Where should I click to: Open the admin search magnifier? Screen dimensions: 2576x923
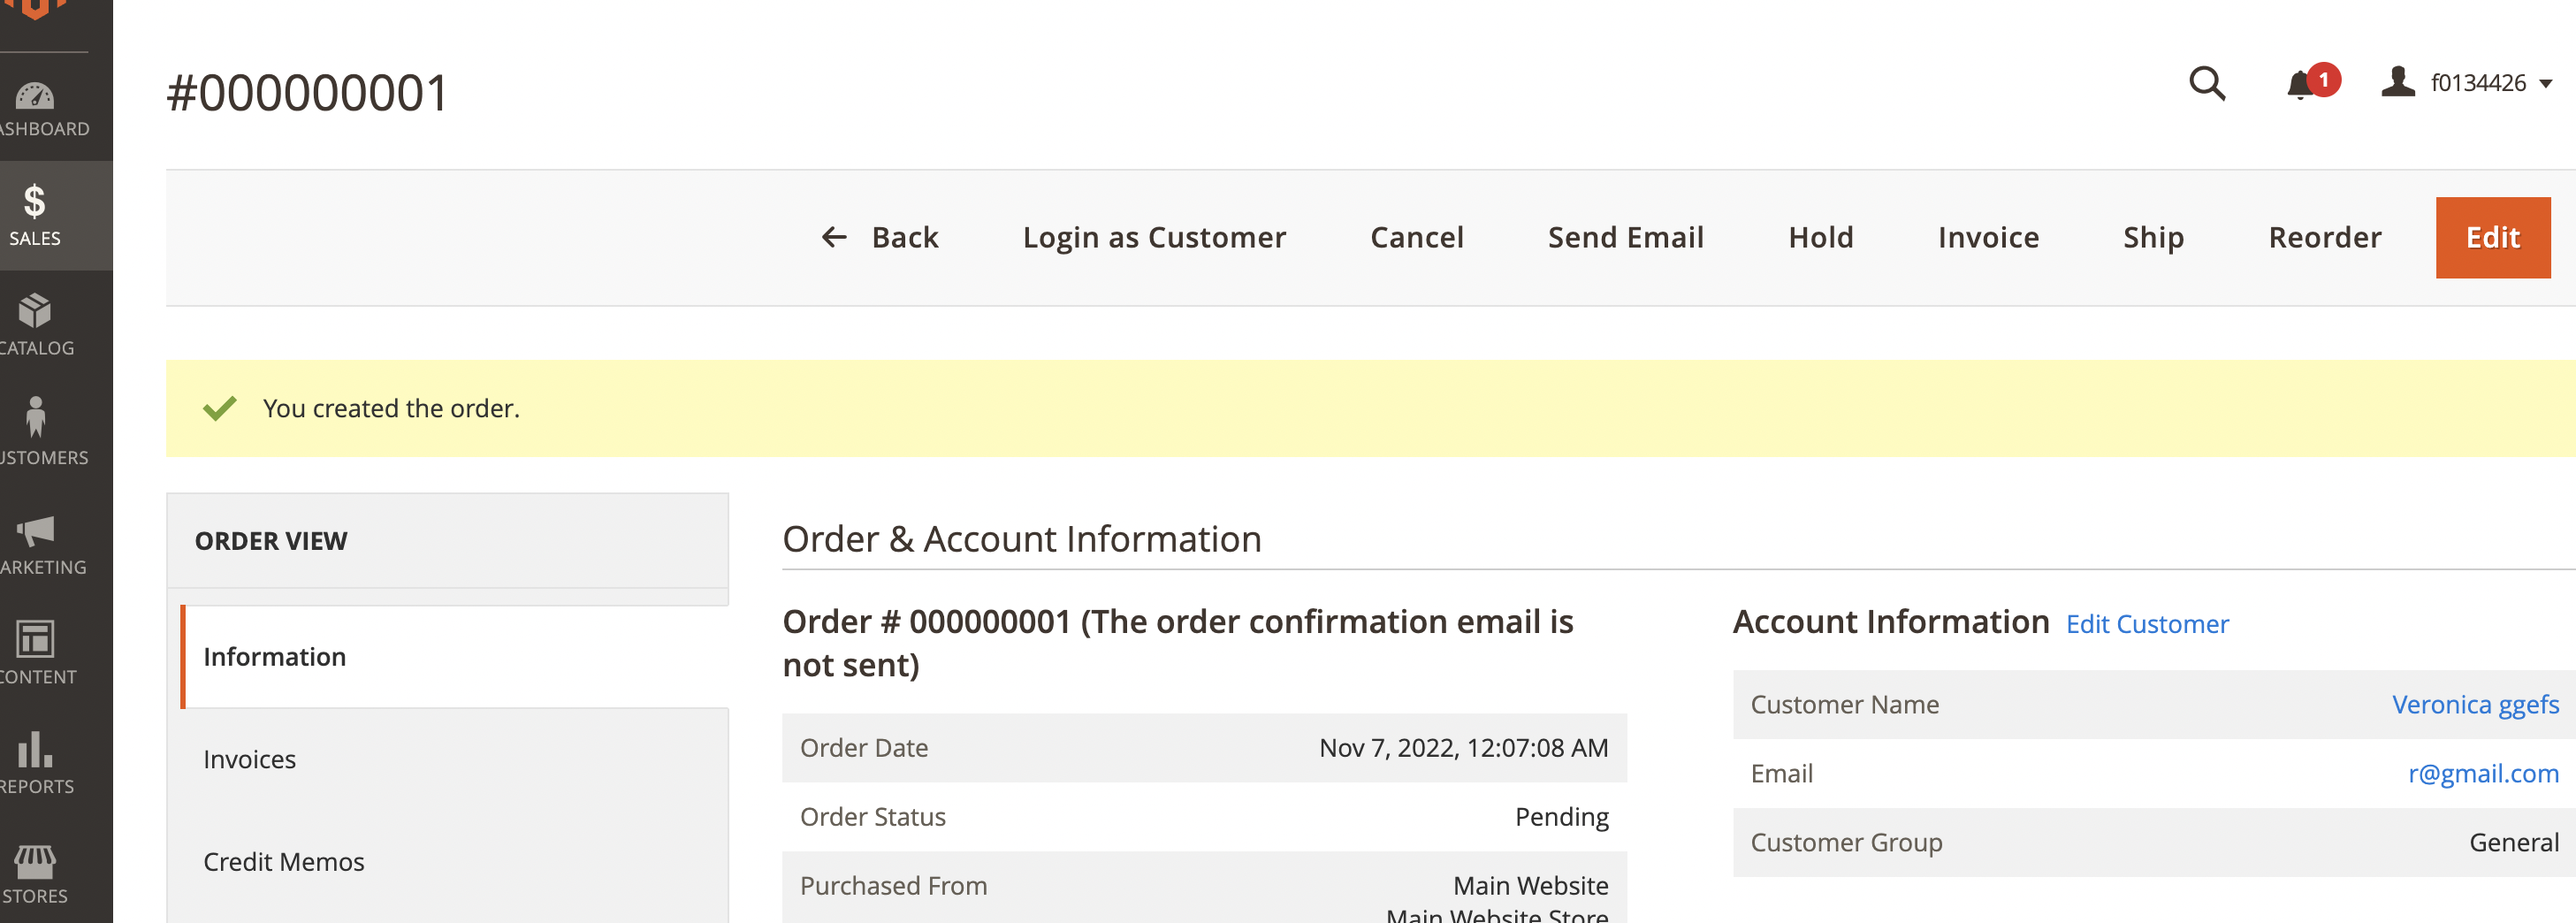[x=2209, y=84]
